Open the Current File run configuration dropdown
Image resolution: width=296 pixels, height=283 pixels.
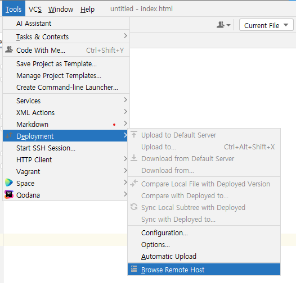click(x=266, y=25)
